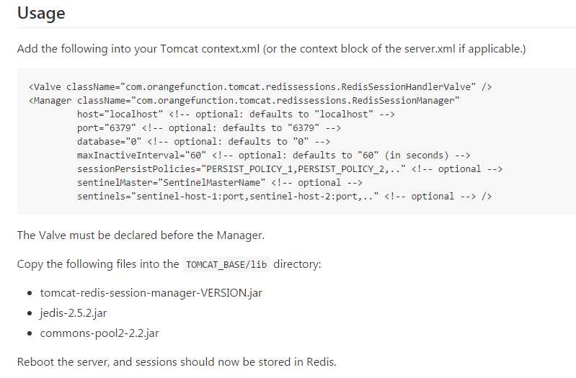This screenshot has height=378, width=576.
Task: Click the Valve className code line
Action: 260,87
